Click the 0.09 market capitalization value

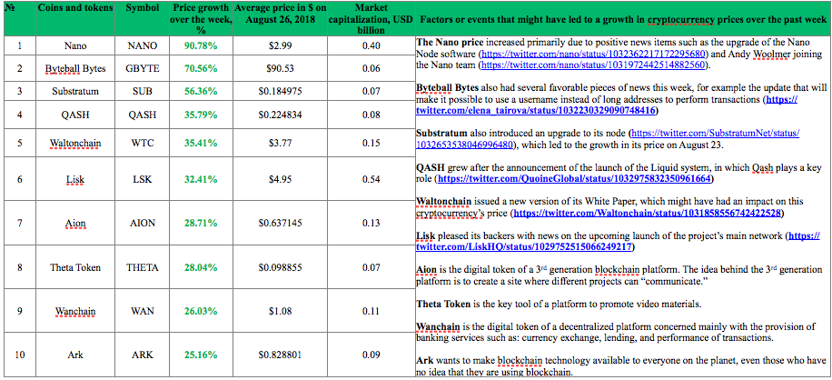point(371,355)
